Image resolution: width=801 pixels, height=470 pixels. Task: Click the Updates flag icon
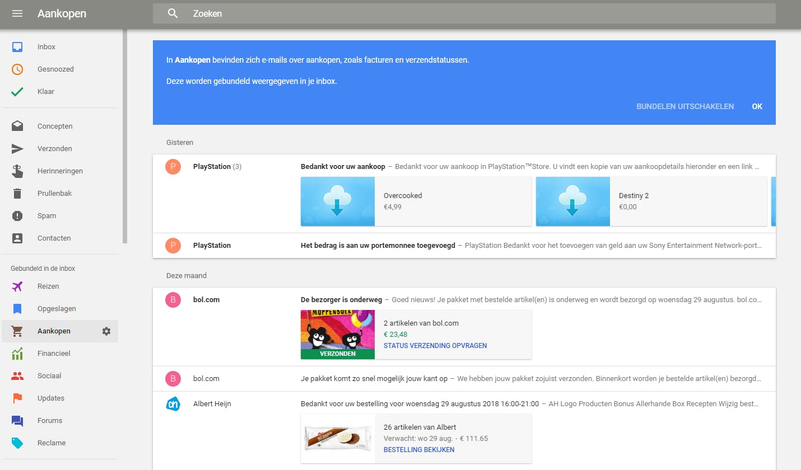pyautogui.click(x=17, y=398)
